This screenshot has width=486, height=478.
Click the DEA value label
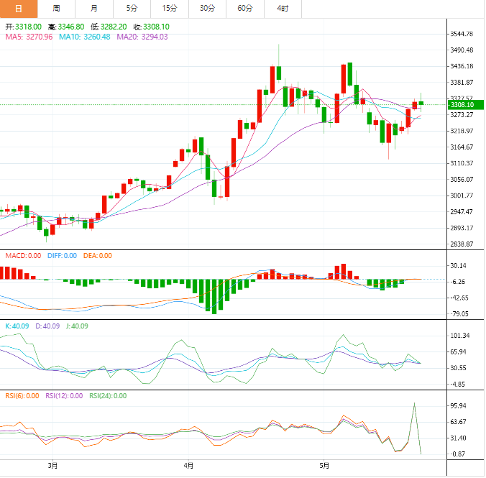pos(96,256)
